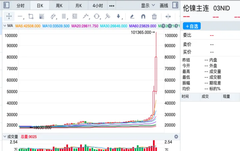Click the MA10:33509.500 label
Screen dimensions: 240x151
pos(56,26)
